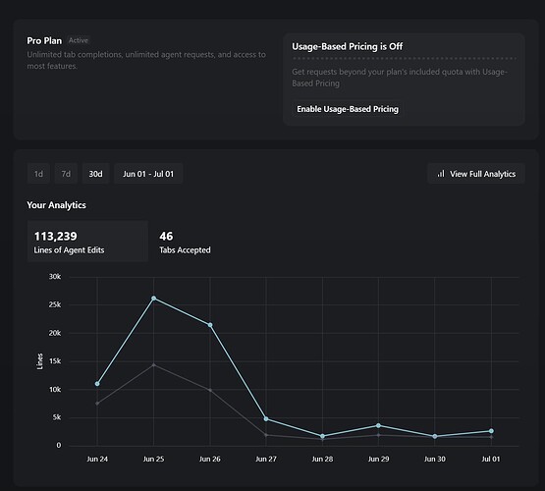Viewport: 545px width, 491px height.
Task: Click the gray line point on Jun 24
Action: click(97, 404)
